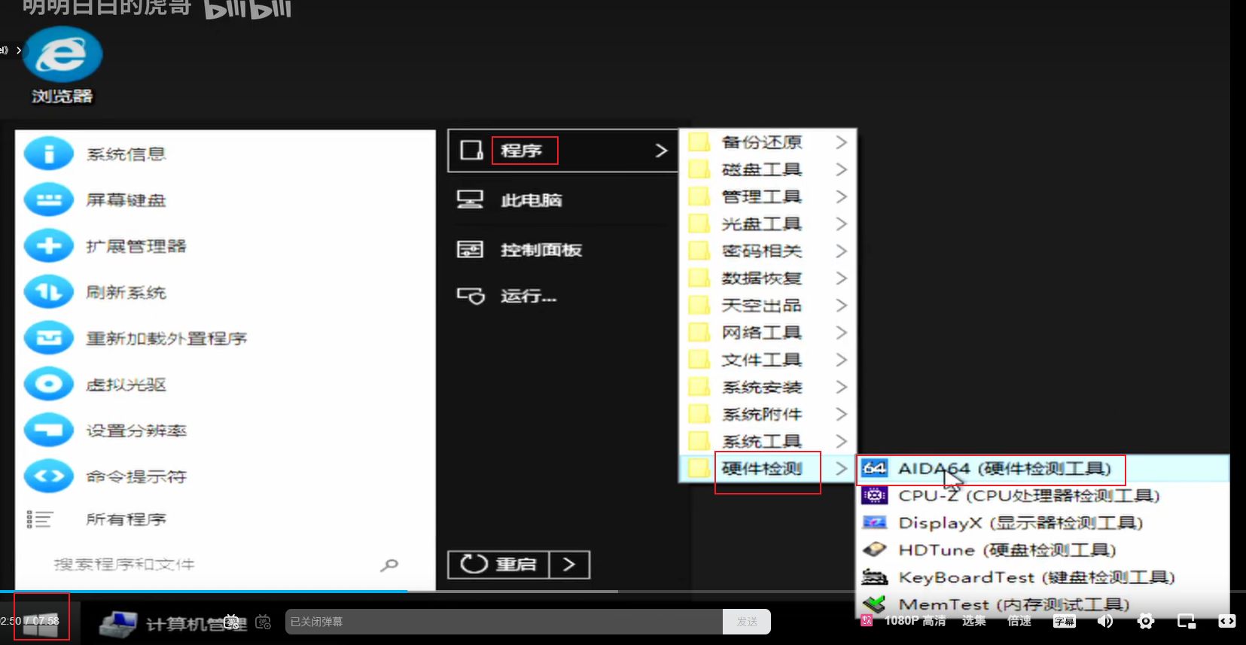Image resolution: width=1246 pixels, height=645 pixels.
Task: Click the KeyBoardTest keyboard icon
Action: coord(875,577)
